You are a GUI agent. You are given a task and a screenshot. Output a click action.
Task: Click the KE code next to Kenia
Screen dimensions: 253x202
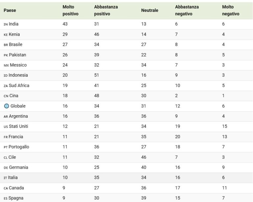[6, 35]
